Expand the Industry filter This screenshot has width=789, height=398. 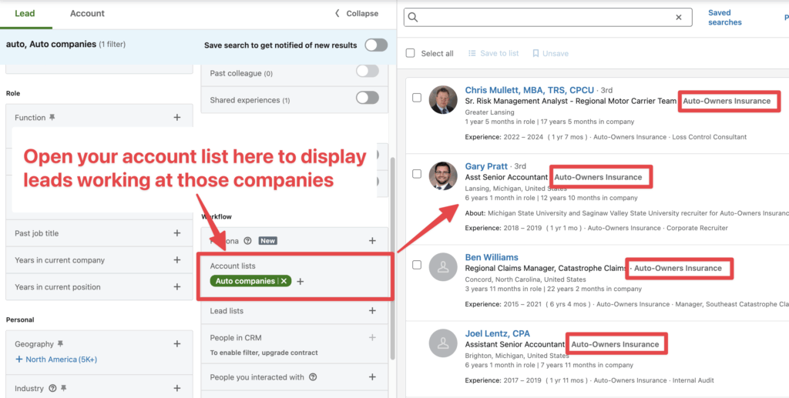click(177, 388)
